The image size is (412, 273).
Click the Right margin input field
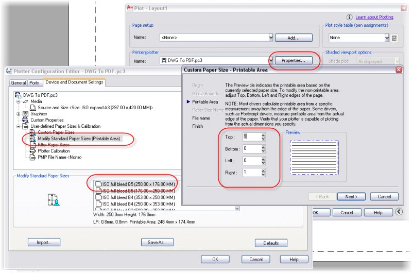pyautogui.click(x=252, y=173)
